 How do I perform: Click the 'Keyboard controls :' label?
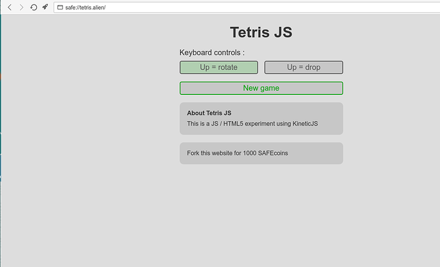tap(212, 53)
